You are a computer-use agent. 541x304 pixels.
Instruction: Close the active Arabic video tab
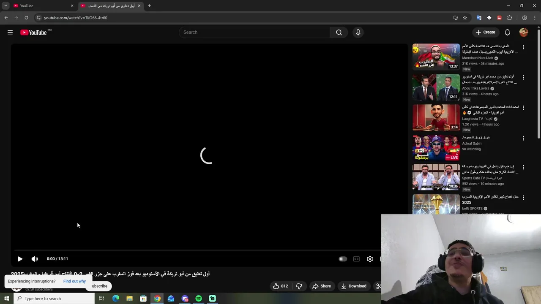[x=139, y=6]
